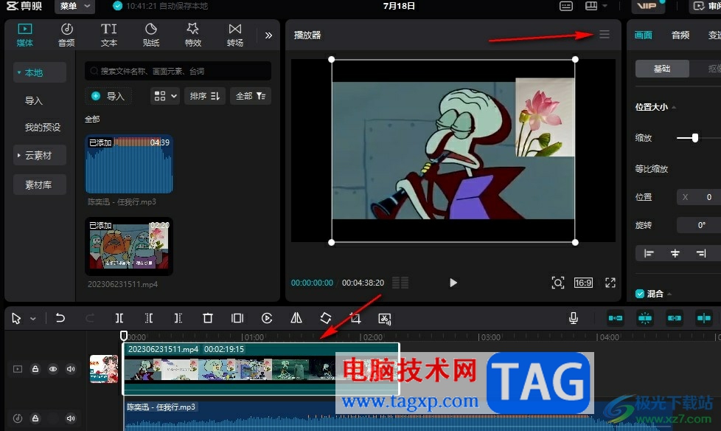Select the 基础 sub-tab
Image resolution: width=721 pixels, height=431 pixels.
point(662,69)
